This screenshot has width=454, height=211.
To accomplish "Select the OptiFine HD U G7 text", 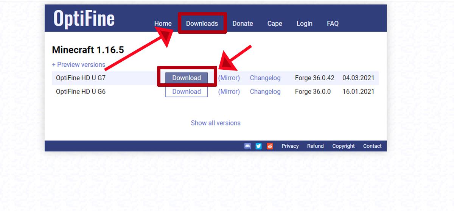I will [81, 78].
